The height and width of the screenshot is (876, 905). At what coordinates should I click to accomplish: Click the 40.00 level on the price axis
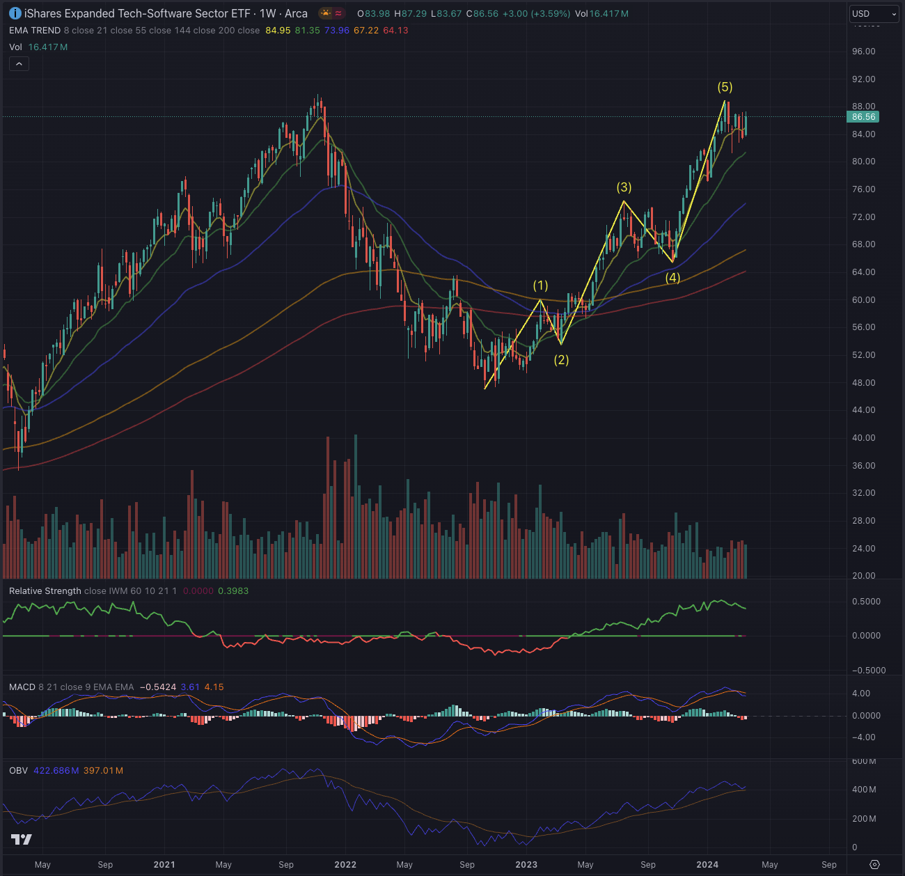pos(864,438)
